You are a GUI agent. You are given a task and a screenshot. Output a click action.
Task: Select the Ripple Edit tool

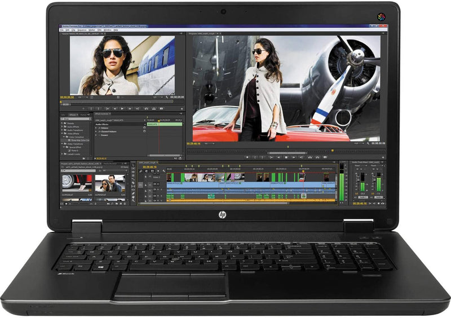click(133, 172)
